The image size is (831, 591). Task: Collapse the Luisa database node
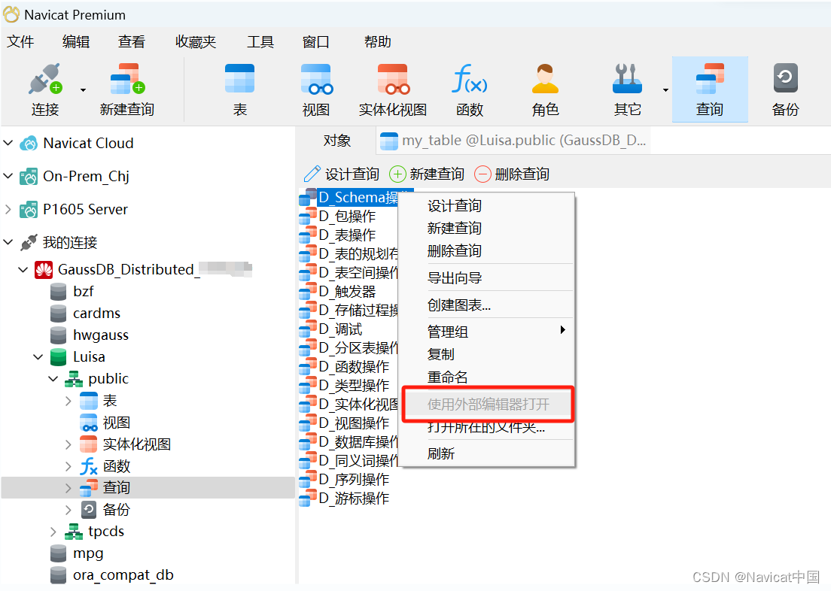click(38, 357)
